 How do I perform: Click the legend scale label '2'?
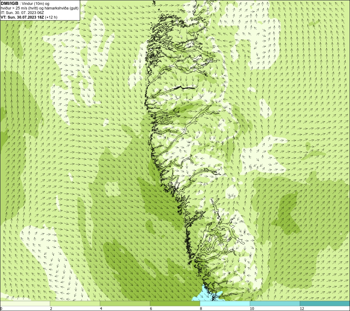pyautogui.click(x=51, y=309)
